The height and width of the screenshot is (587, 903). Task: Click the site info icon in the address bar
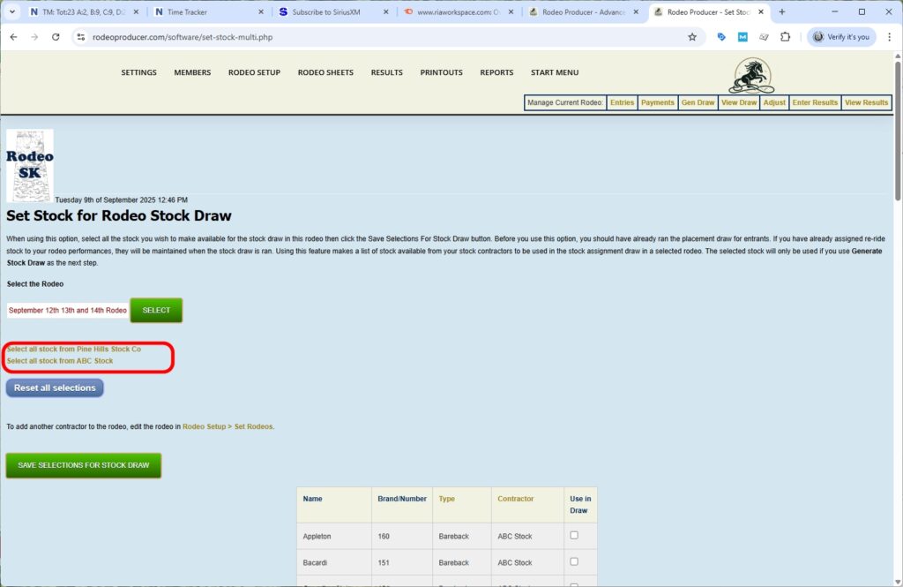(80, 38)
